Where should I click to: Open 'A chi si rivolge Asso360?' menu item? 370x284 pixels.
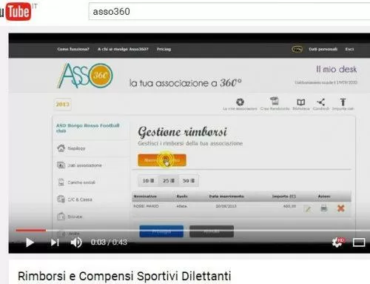[x=123, y=49]
